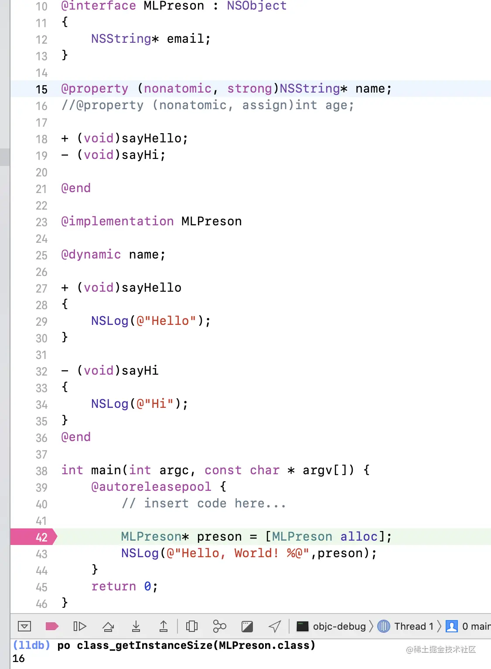Click the "@interface MLPreson" declaration line
Image resolution: width=491 pixels, height=669 pixels.
(x=174, y=6)
